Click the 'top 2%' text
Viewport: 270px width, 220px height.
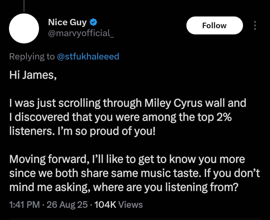coord(216,117)
